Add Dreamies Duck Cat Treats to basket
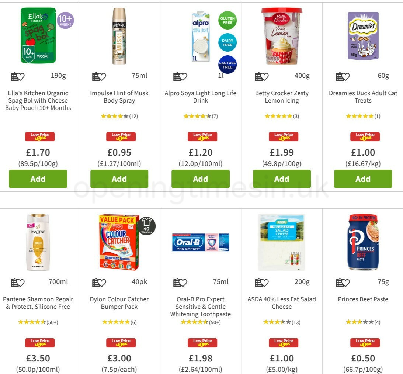 coord(363,179)
